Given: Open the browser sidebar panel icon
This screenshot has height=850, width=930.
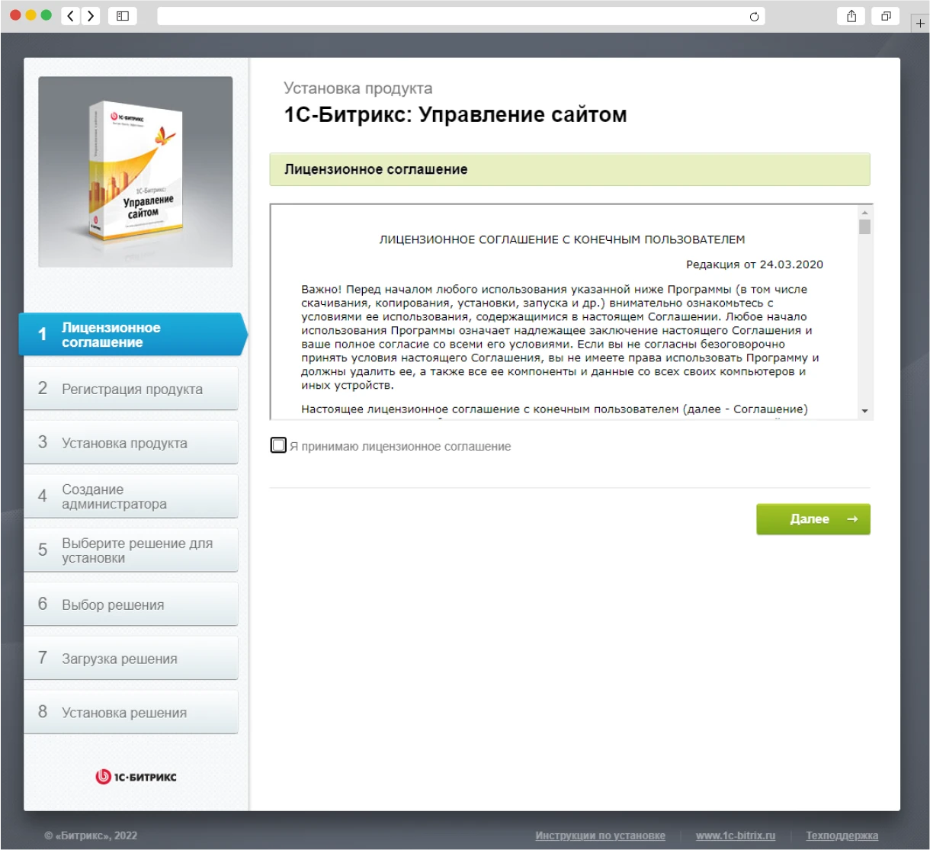Looking at the screenshot, I should click(x=122, y=15).
